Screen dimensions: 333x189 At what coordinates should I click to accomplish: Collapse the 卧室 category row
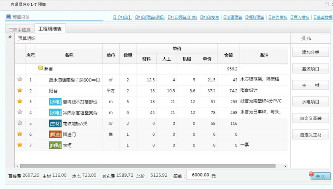49,69
